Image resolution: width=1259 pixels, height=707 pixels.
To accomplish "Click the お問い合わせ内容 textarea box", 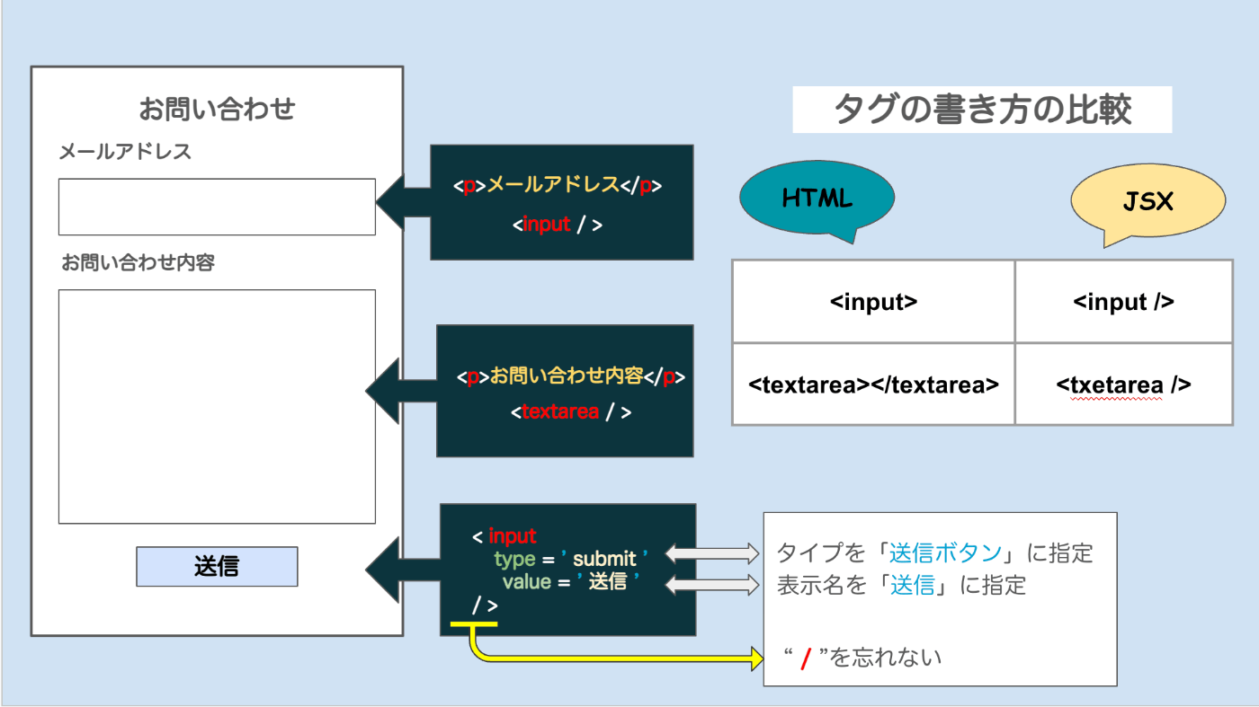I will click(217, 406).
